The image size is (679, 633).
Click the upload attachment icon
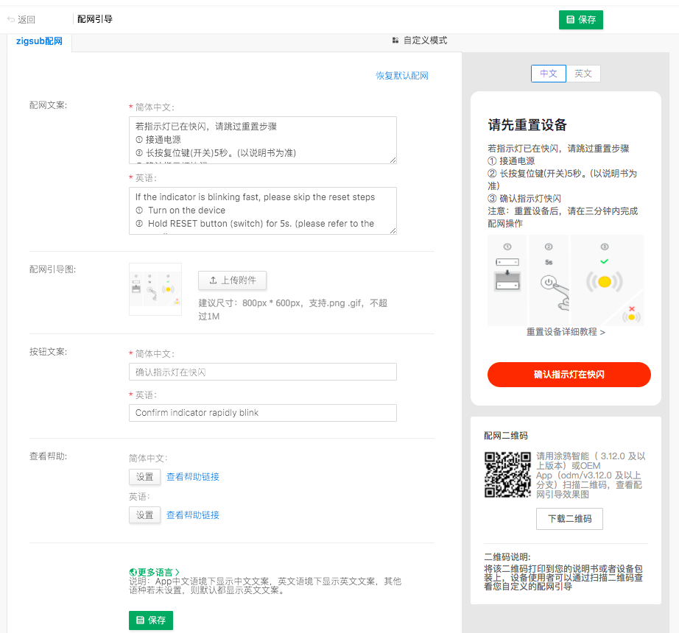pyautogui.click(x=211, y=280)
